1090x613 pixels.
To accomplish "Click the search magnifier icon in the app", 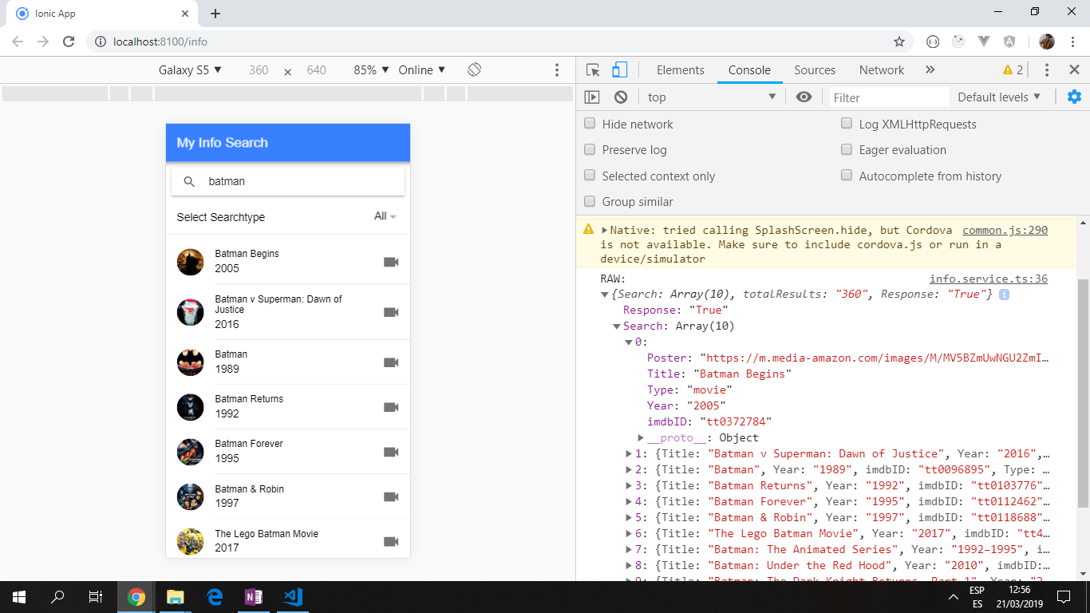I will [190, 181].
